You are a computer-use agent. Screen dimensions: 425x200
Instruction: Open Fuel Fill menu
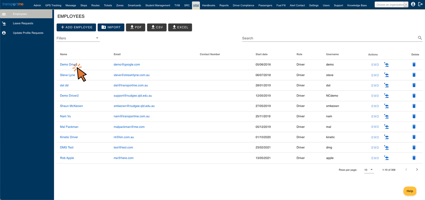pos(281,5)
